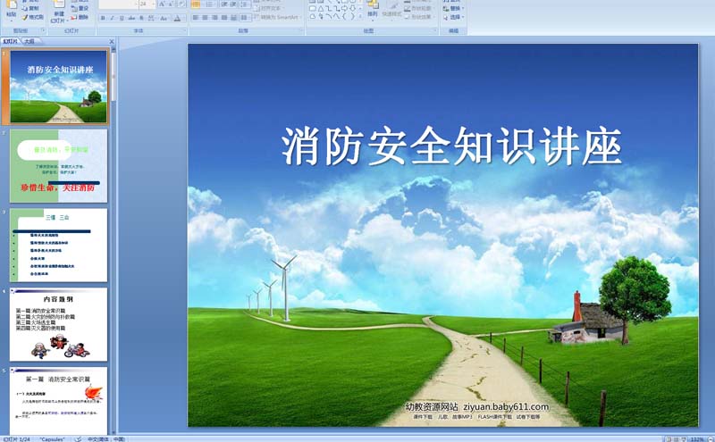Screen dimensions: 715x442
Task: Click Convert to SmartArt (转换为 SmartArt)
Action: click(278, 17)
